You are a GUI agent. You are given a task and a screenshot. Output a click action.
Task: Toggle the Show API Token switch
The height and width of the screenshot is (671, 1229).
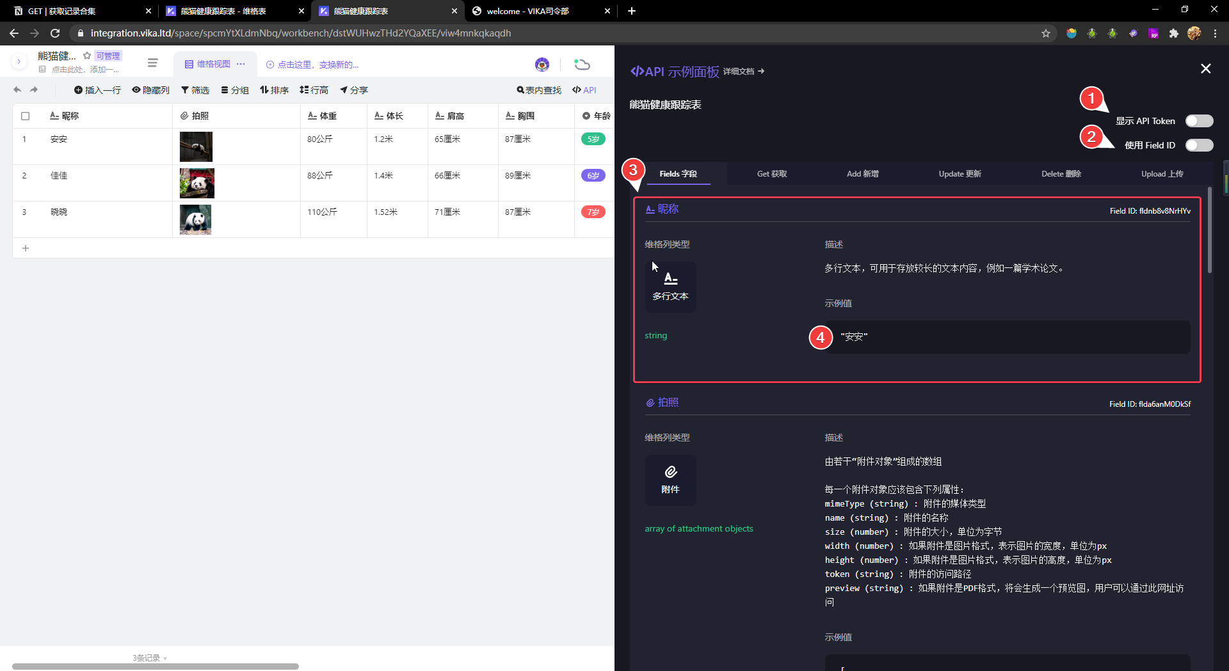(x=1199, y=121)
